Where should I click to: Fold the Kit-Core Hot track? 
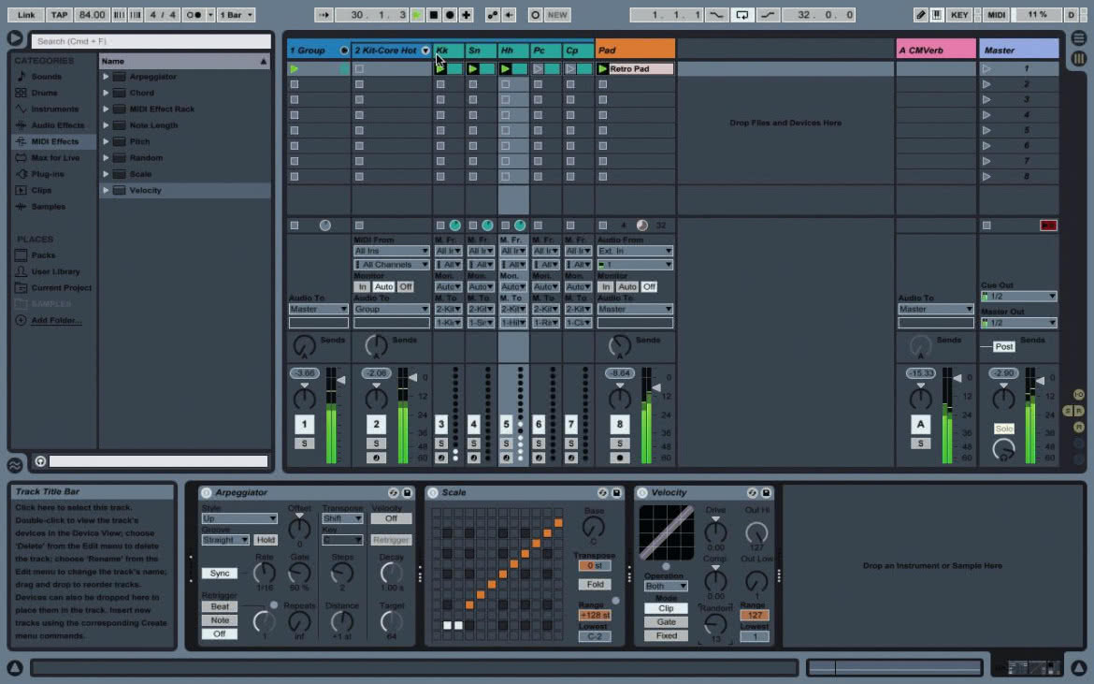coord(425,51)
